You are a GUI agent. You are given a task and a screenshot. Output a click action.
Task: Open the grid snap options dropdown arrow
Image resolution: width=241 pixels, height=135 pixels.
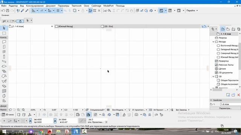pos(62,10)
